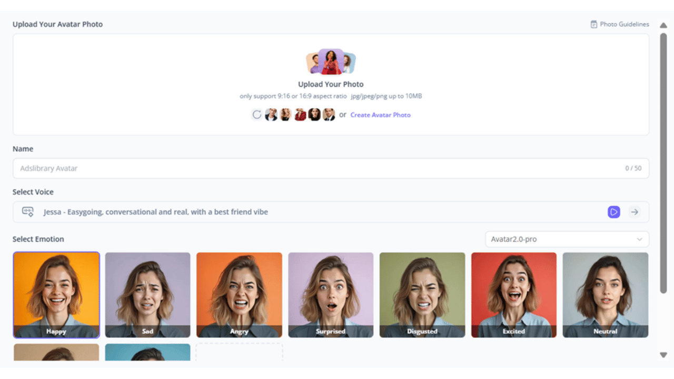The height and width of the screenshot is (379, 674).
Task: Select the Angry emotion
Action: pos(239,295)
